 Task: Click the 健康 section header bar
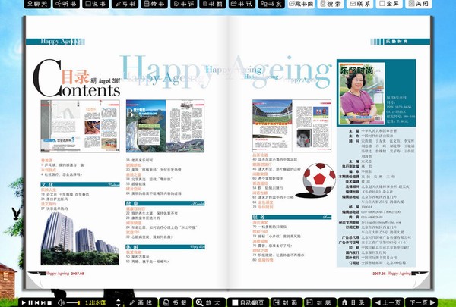pyautogui.click(x=165, y=203)
